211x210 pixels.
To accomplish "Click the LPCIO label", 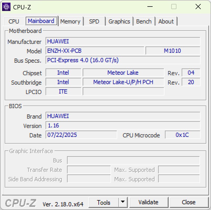I will [x=34, y=92].
